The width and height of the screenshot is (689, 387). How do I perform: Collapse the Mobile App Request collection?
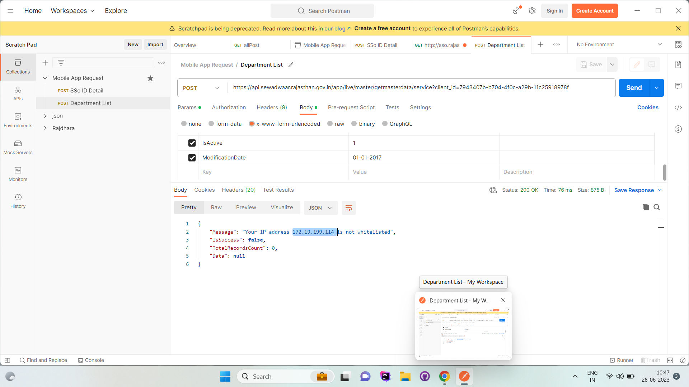coord(45,78)
